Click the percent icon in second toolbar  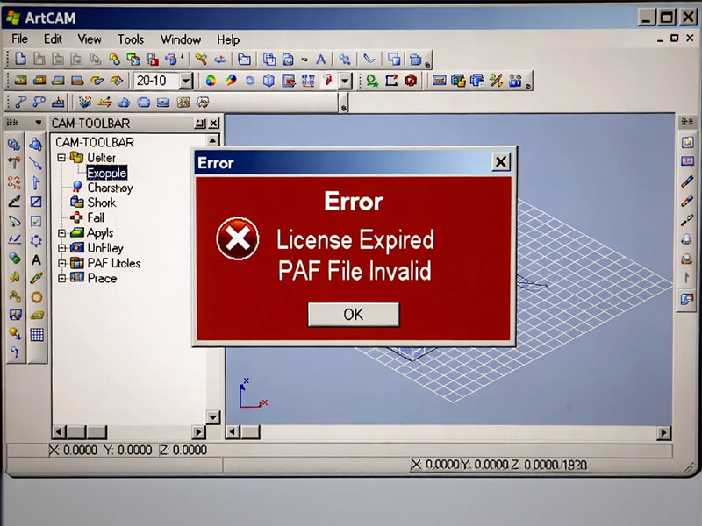(497, 81)
